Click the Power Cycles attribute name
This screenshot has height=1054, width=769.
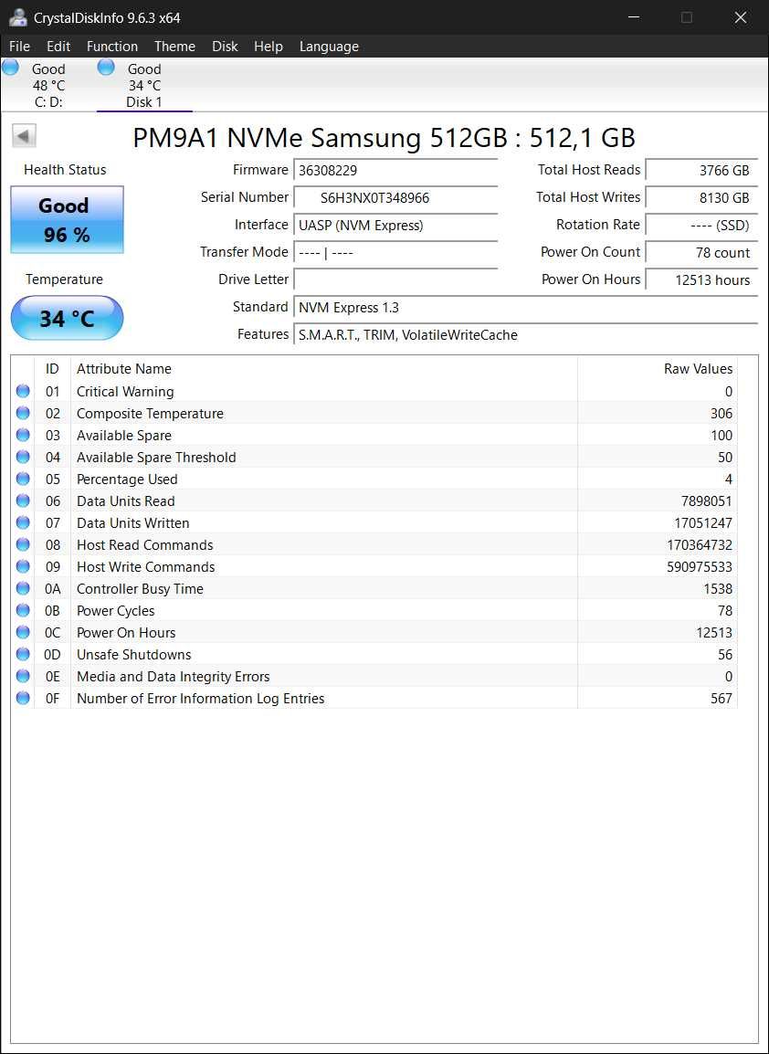click(x=116, y=611)
